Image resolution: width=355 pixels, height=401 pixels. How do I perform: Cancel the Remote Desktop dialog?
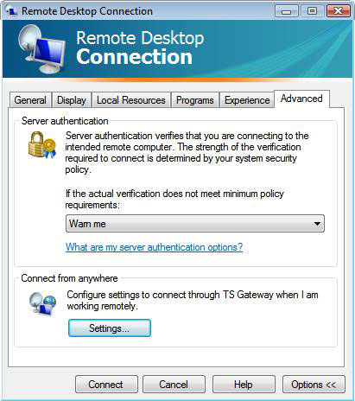pyautogui.click(x=174, y=385)
